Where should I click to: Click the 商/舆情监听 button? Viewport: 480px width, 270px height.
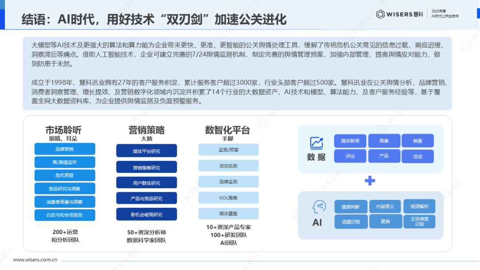click(x=65, y=162)
